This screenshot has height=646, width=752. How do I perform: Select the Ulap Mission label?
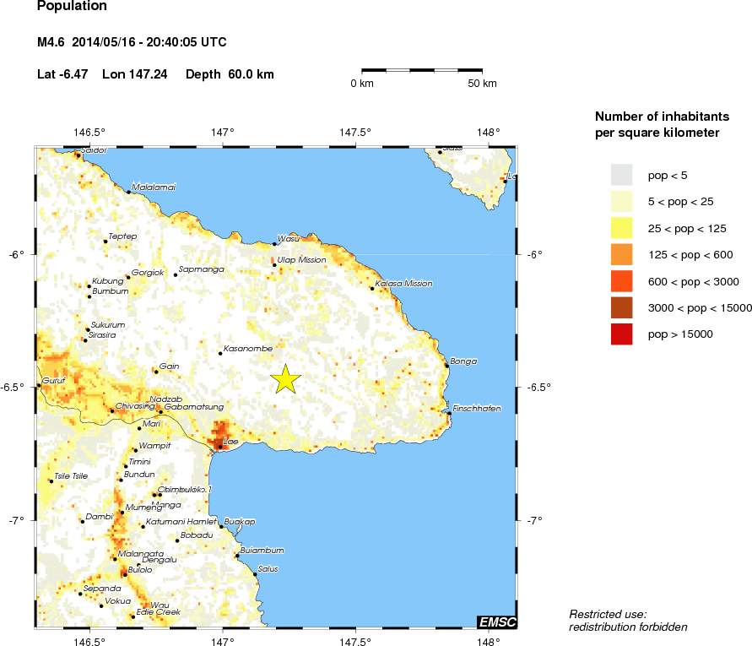(301, 260)
